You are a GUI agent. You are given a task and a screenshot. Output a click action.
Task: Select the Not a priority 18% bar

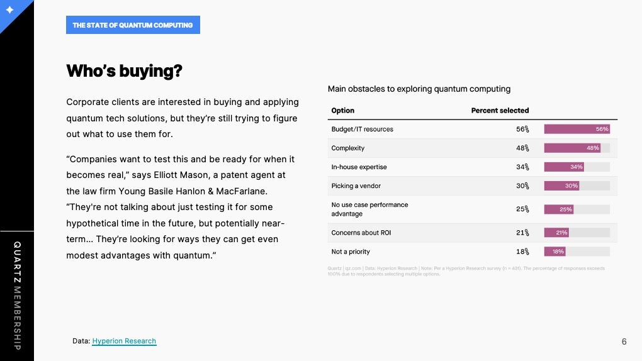(555, 252)
